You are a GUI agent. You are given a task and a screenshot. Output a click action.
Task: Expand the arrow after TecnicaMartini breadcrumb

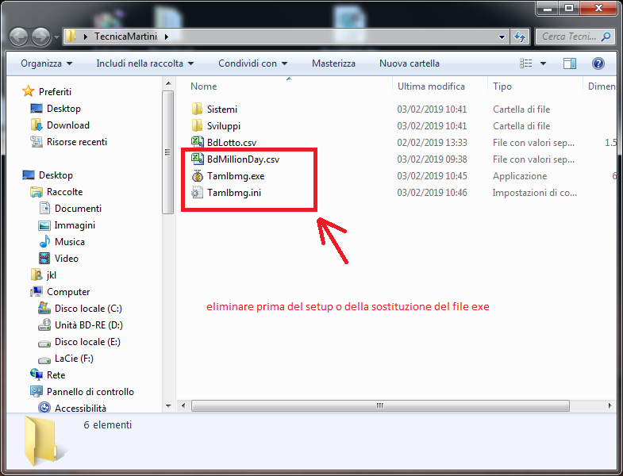pyautogui.click(x=167, y=36)
